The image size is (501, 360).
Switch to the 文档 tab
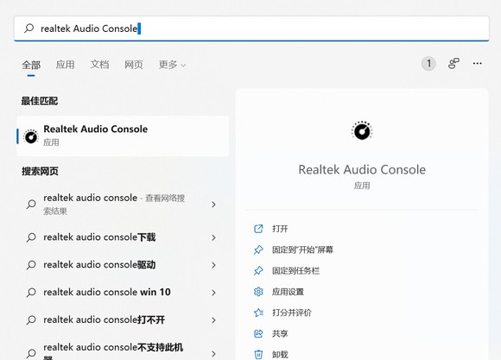tap(99, 65)
